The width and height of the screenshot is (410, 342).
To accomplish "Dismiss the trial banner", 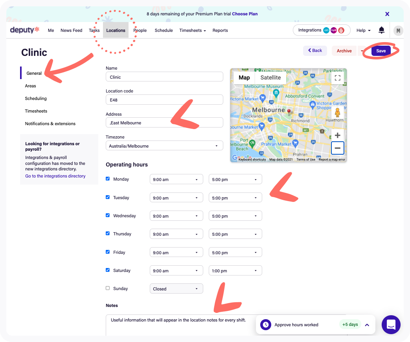I will coord(387,14).
